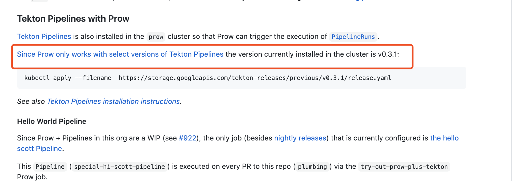This screenshot has height=181, width=524.
Task: Click the 'special-hi-scott-pipeline' code text
Action: coord(120,167)
